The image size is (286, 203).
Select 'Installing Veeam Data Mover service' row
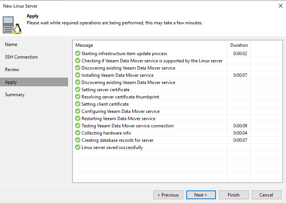click(x=178, y=75)
